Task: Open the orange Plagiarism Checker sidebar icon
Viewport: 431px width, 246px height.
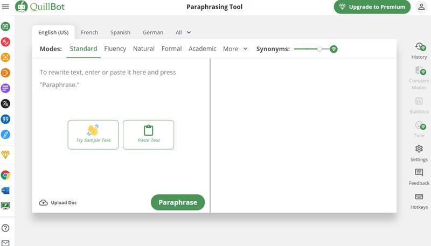Action: pos(5,58)
